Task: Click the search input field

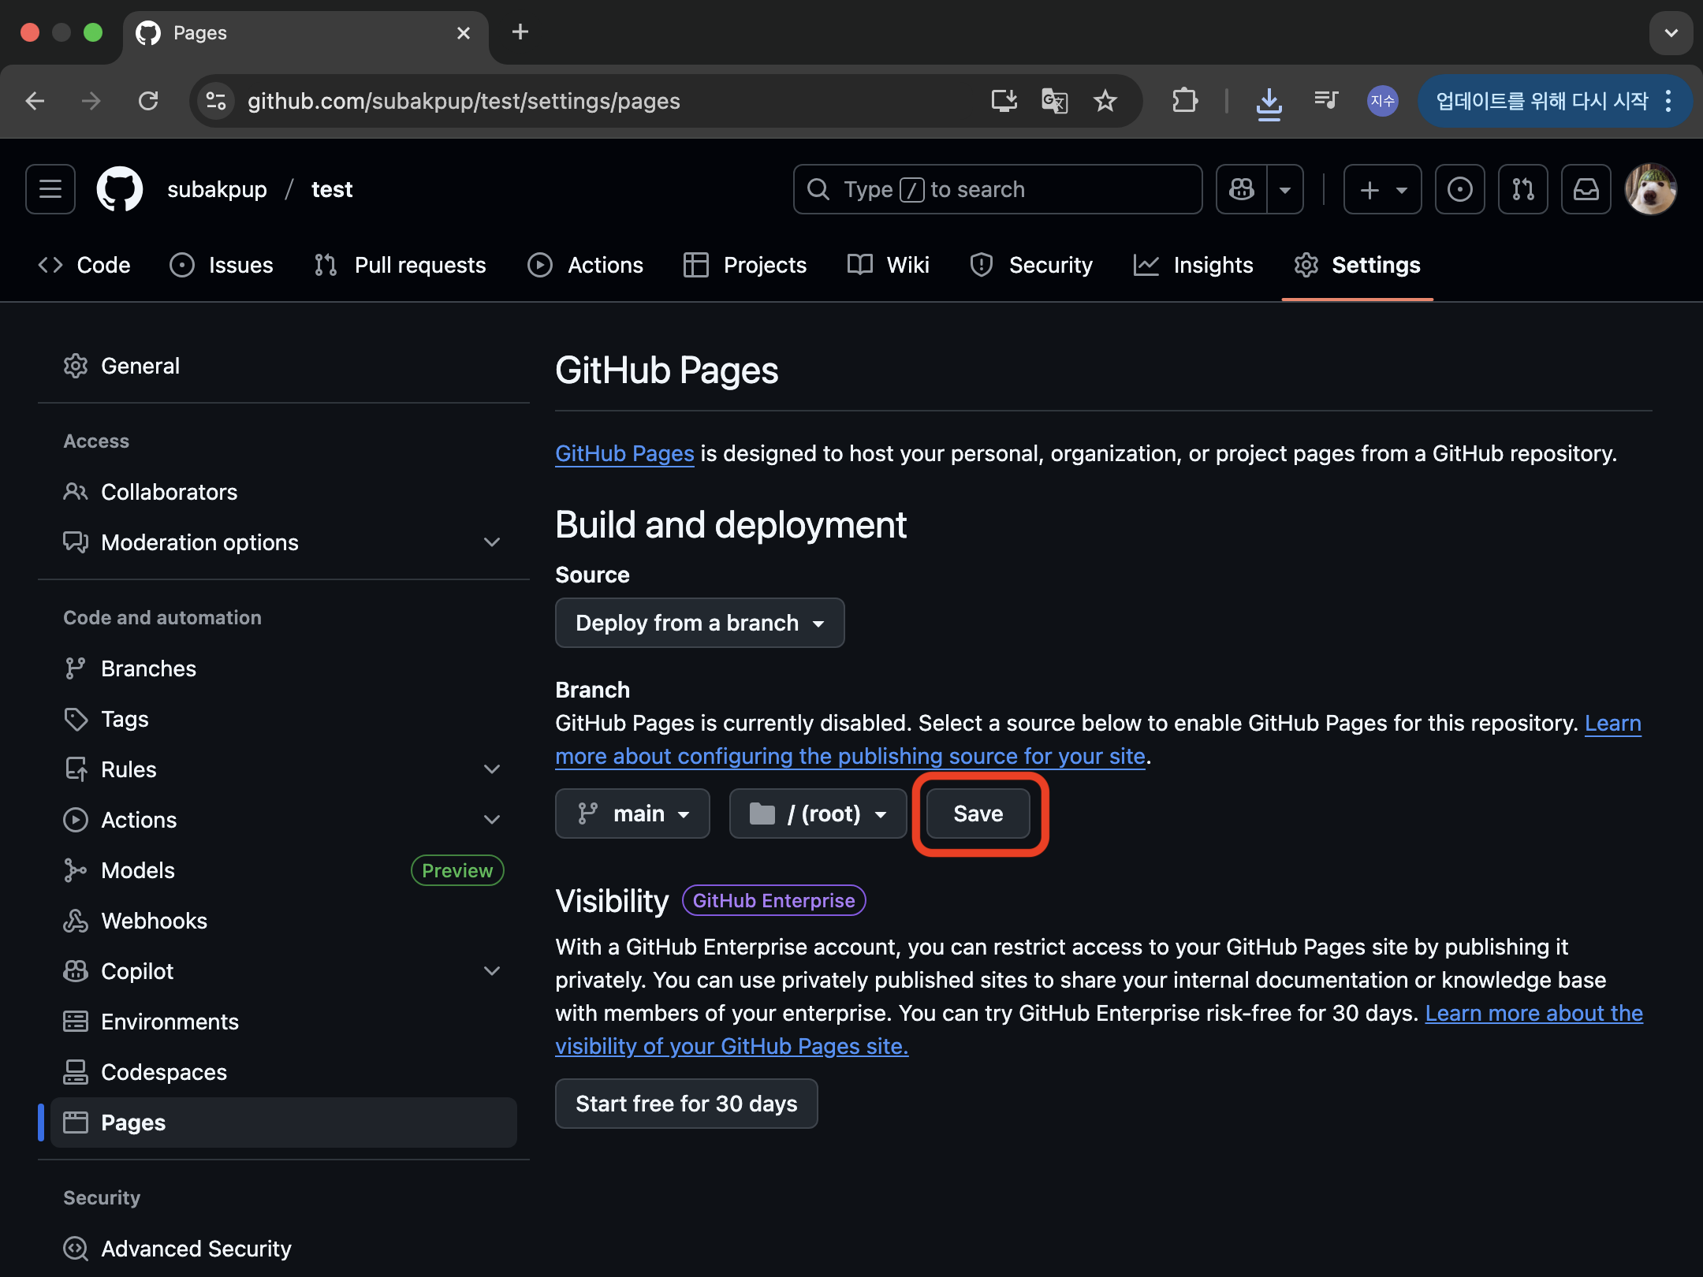Action: [x=997, y=189]
